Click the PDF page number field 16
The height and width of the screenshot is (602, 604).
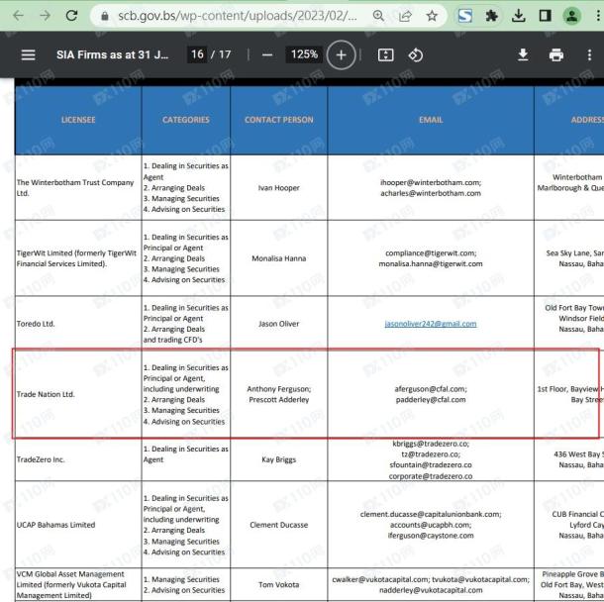click(x=197, y=54)
